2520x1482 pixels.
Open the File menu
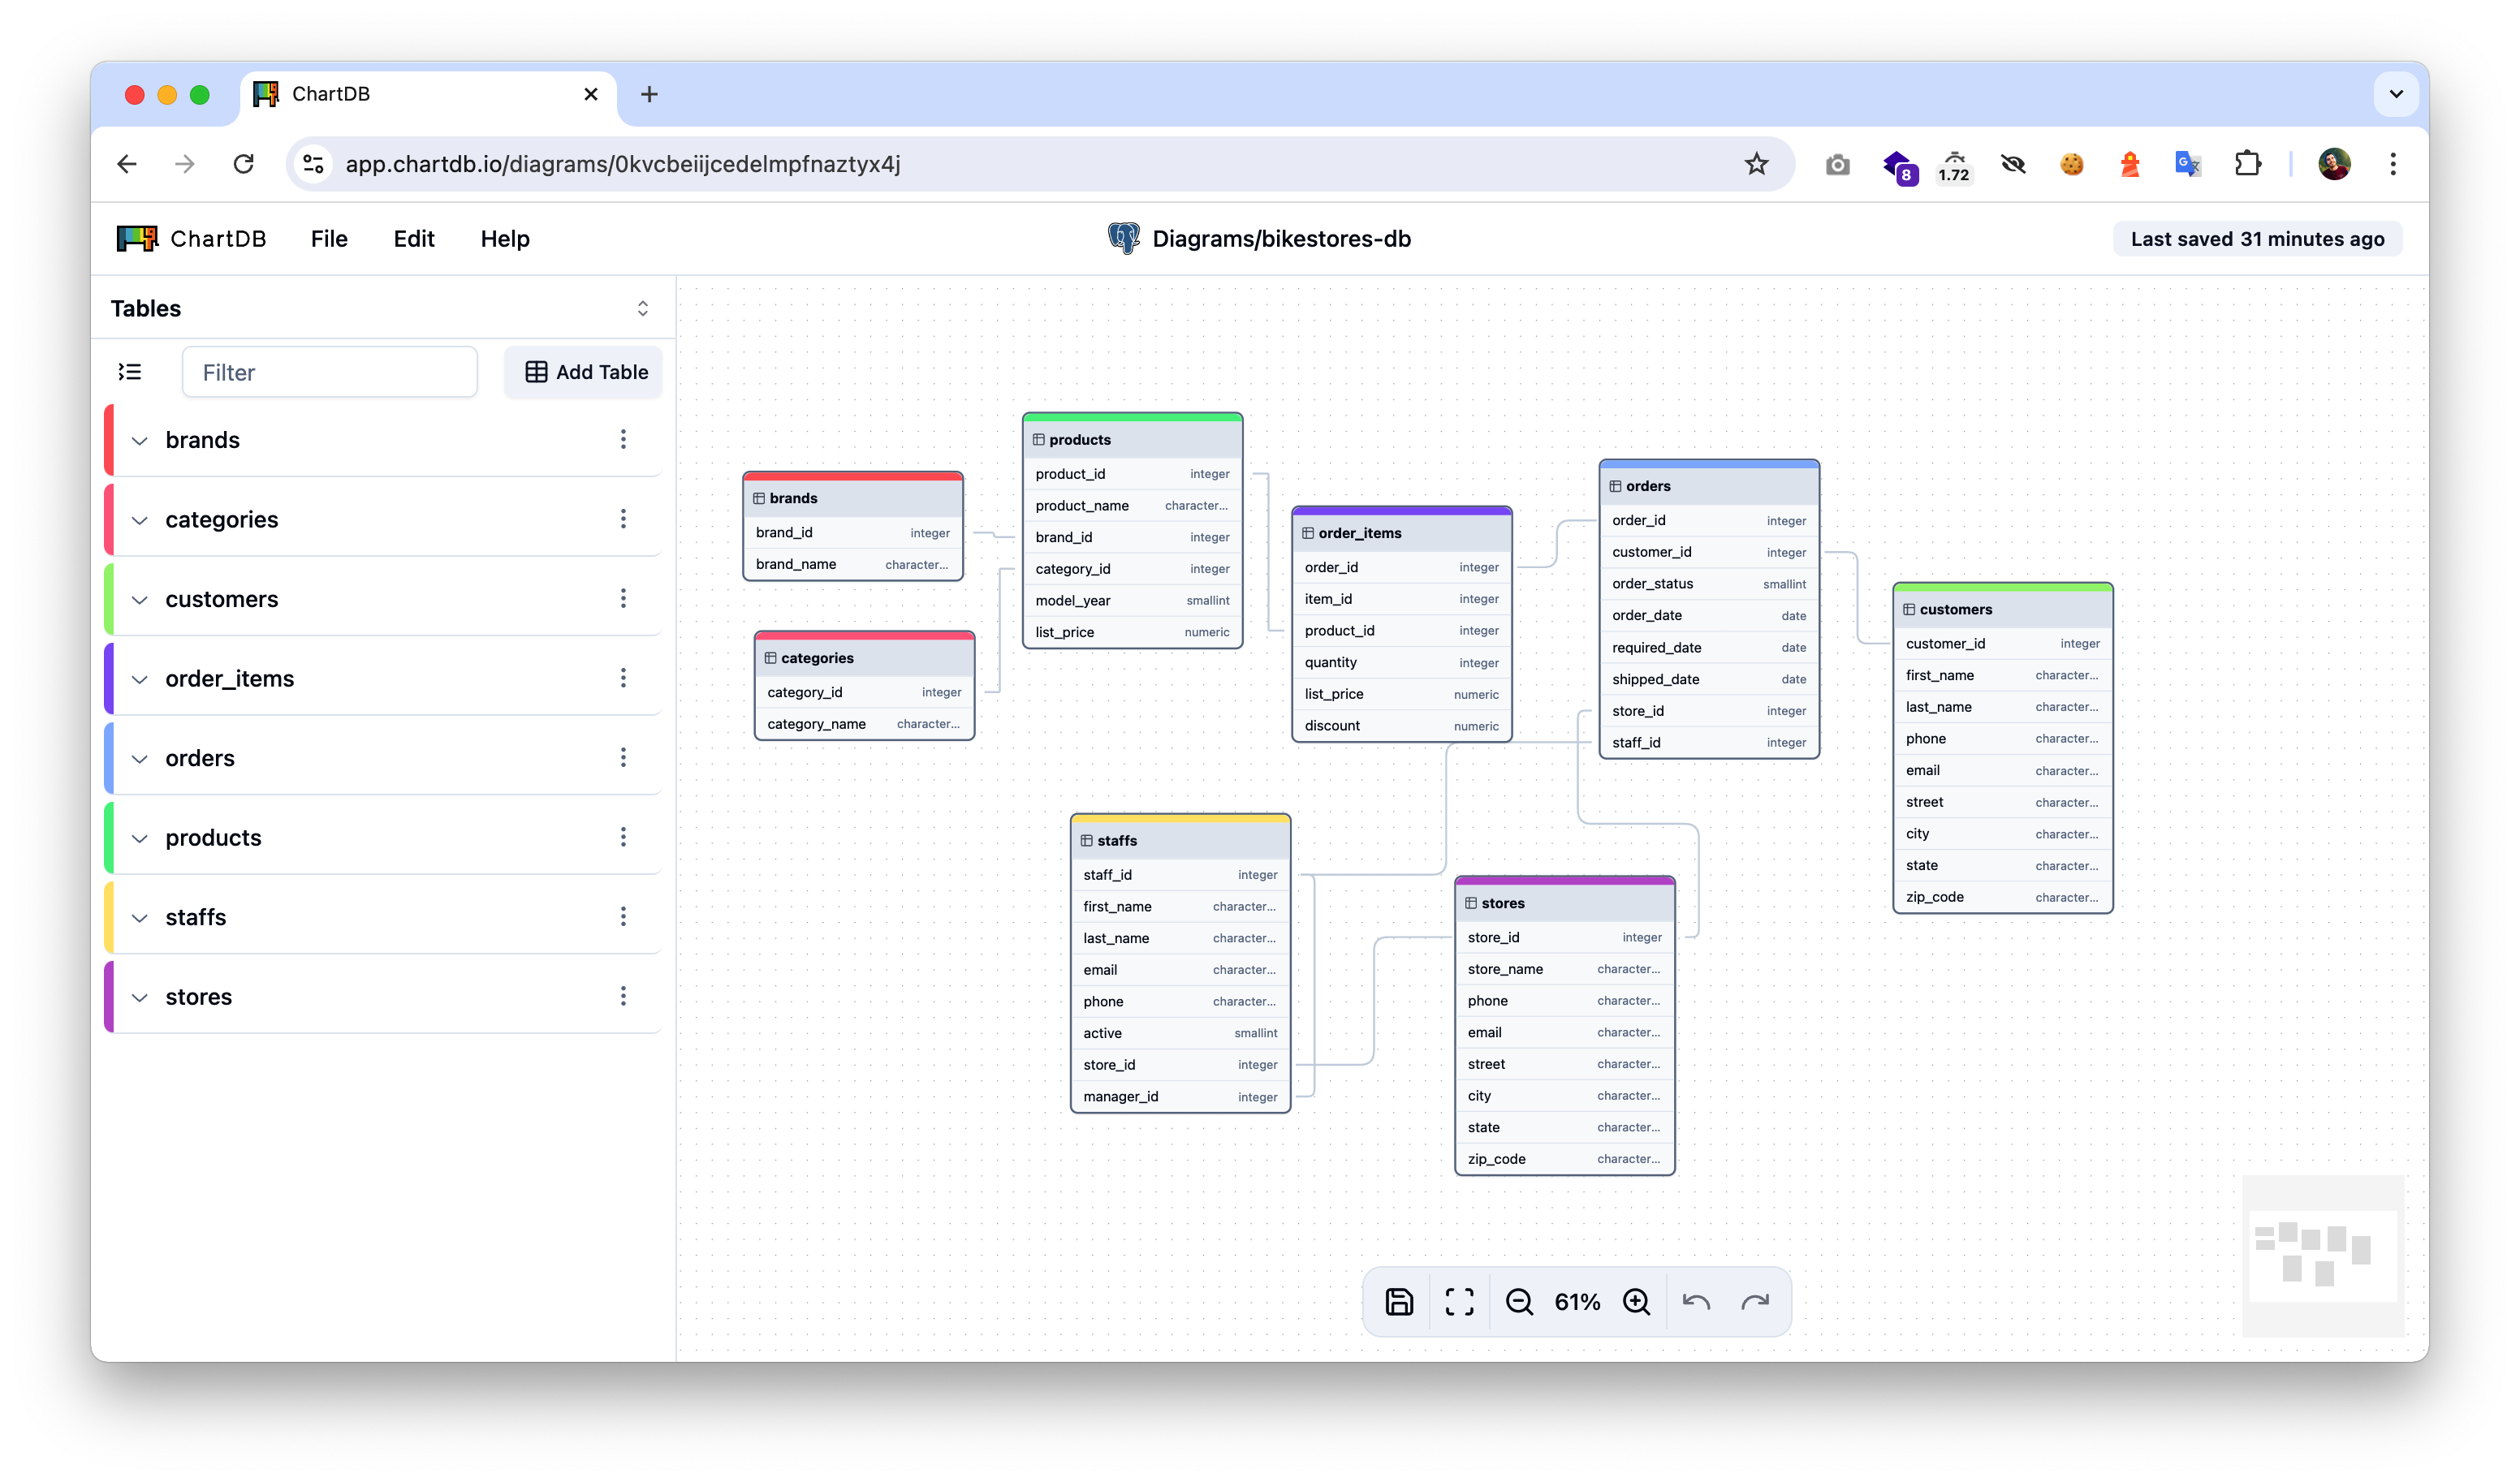pos(326,238)
